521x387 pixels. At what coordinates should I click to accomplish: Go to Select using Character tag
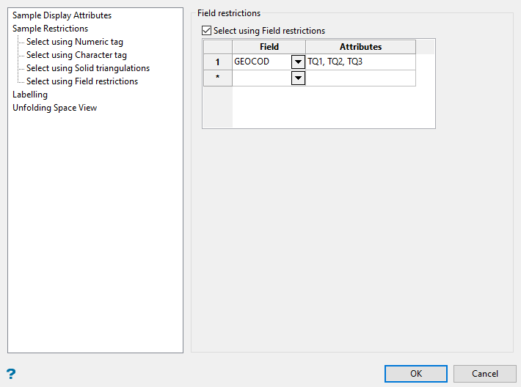(76, 55)
